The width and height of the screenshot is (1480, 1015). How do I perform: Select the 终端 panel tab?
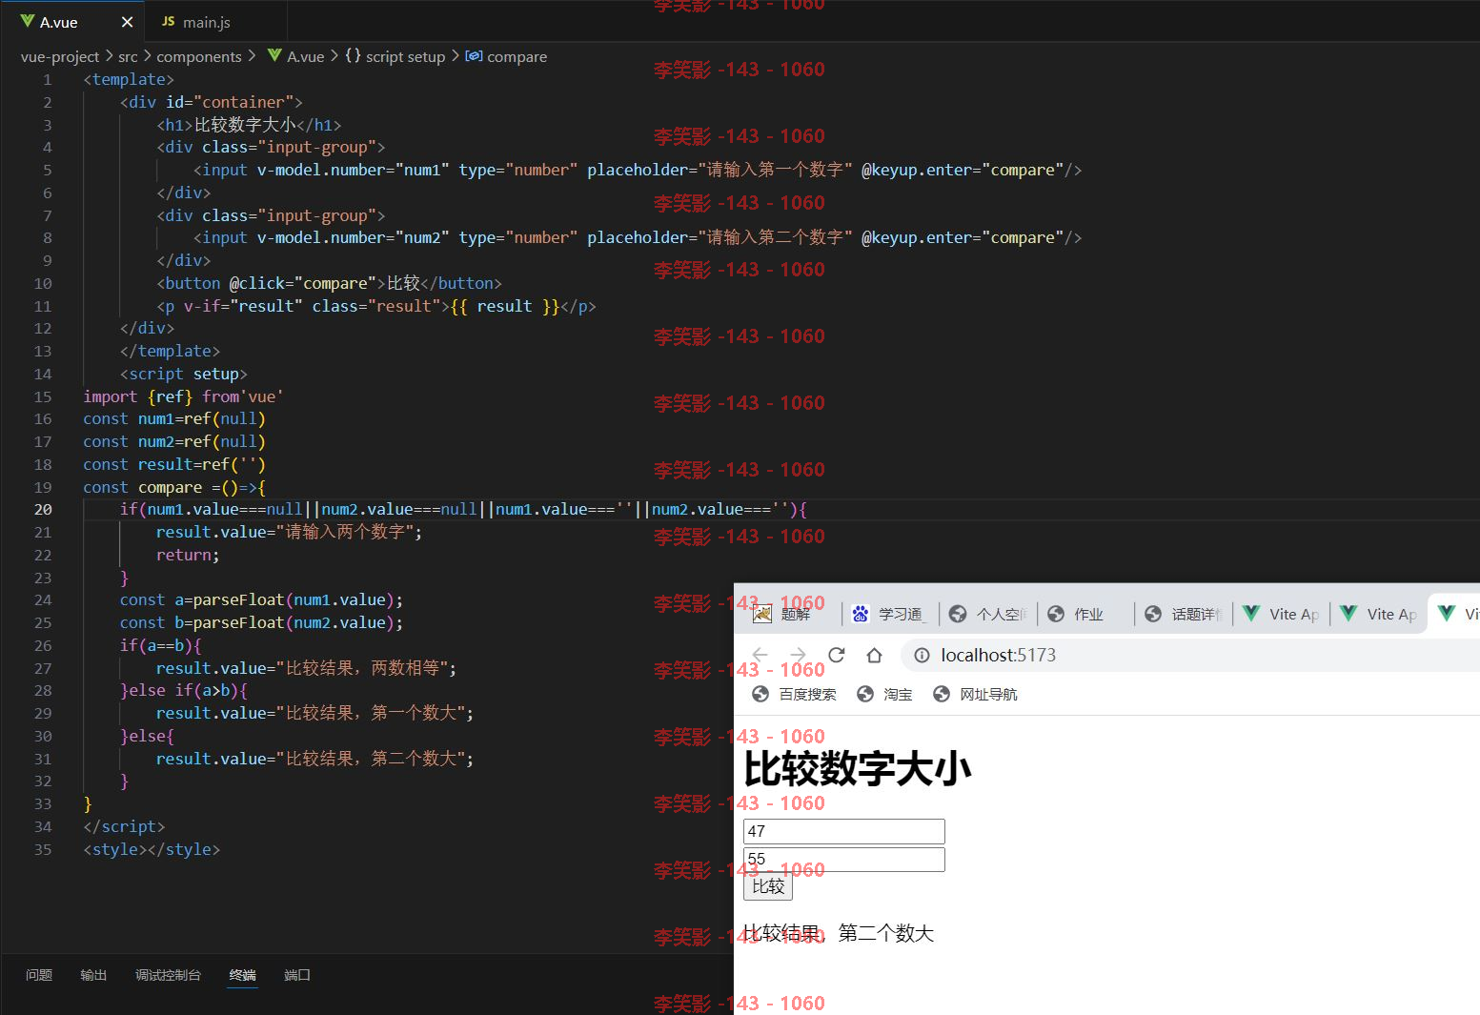tap(242, 975)
